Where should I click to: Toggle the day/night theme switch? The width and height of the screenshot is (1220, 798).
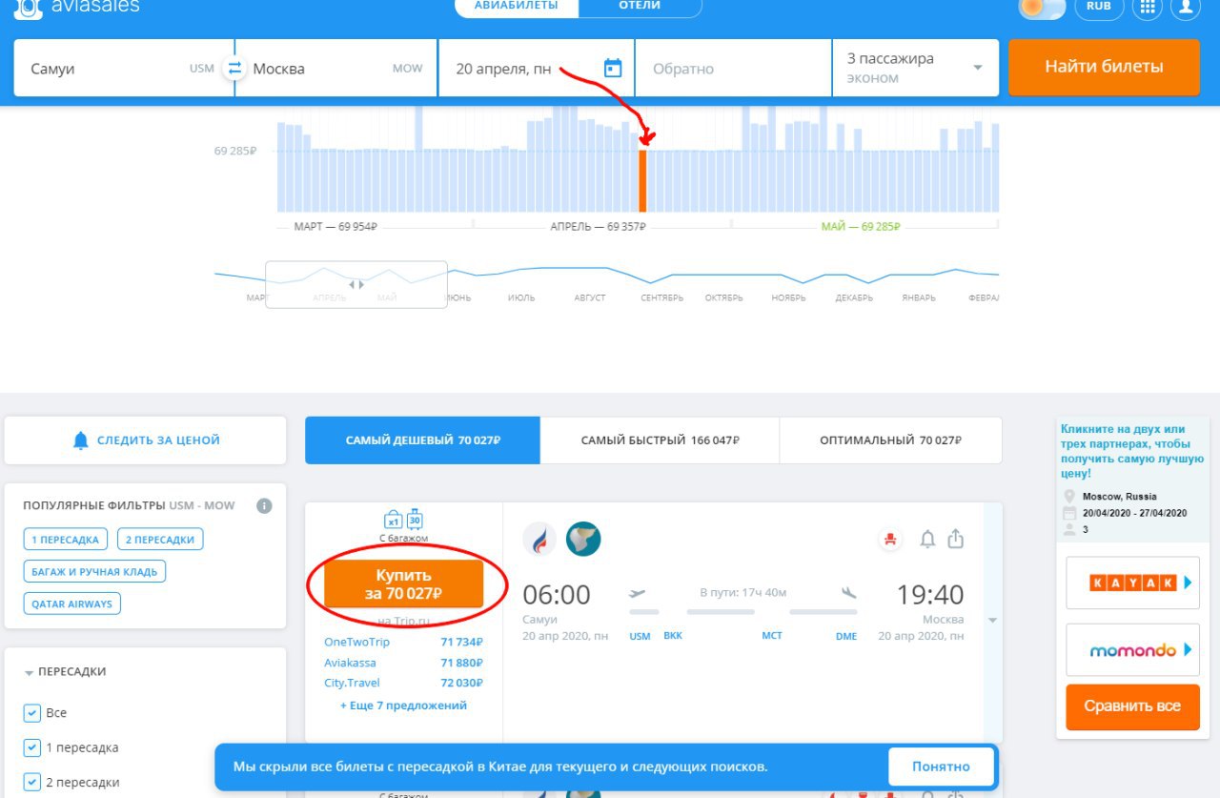pyautogui.click(x=1042, y=7)
